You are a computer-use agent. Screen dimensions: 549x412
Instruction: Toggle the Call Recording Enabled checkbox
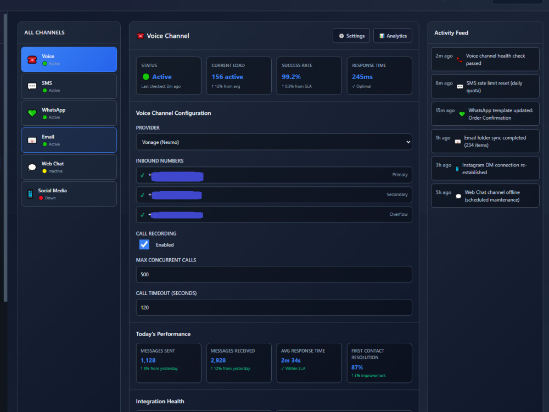pyautogui.click(x=144, y=244)
